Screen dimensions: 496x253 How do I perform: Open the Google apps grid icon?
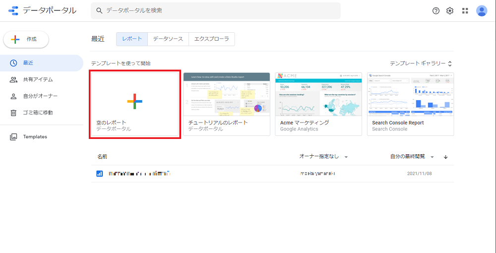(x=465, y=11)
